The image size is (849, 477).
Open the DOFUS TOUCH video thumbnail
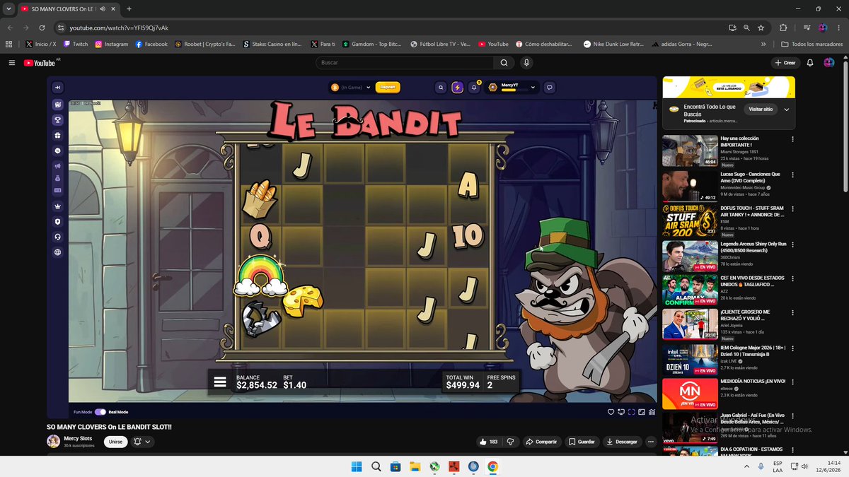pyautogui.click(x=690, y=221)
